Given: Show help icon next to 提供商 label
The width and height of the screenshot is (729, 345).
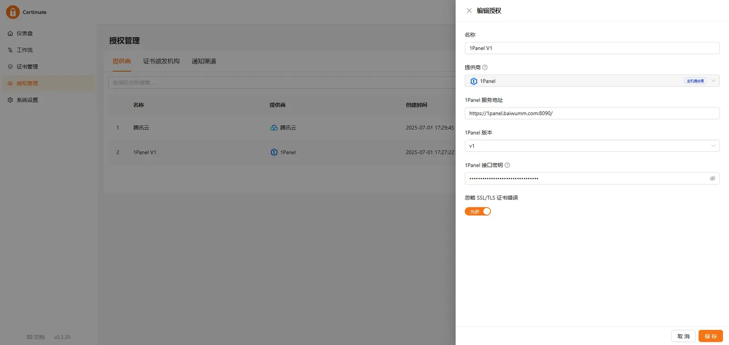Looking at the screenshot, I should (x=485, y=67).
